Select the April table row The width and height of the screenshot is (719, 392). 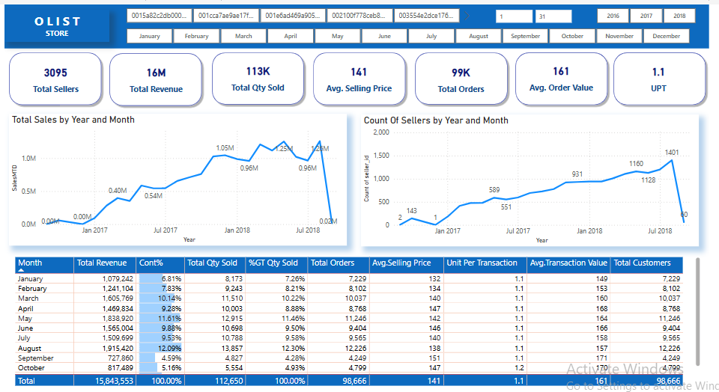pos(348,309)
